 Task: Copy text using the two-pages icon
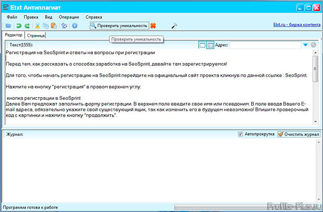[x=46, y=26]
